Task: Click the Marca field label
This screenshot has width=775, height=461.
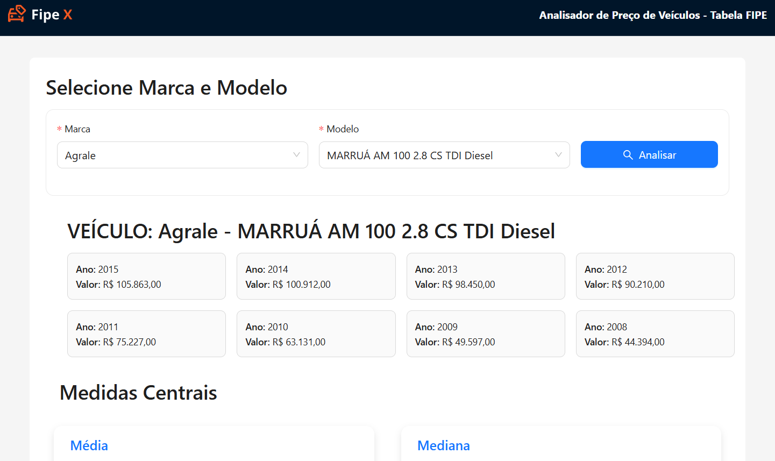Action: 77,129
